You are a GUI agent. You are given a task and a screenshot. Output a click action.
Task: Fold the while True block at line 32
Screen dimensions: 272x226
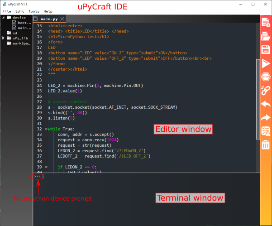point(46,129)
